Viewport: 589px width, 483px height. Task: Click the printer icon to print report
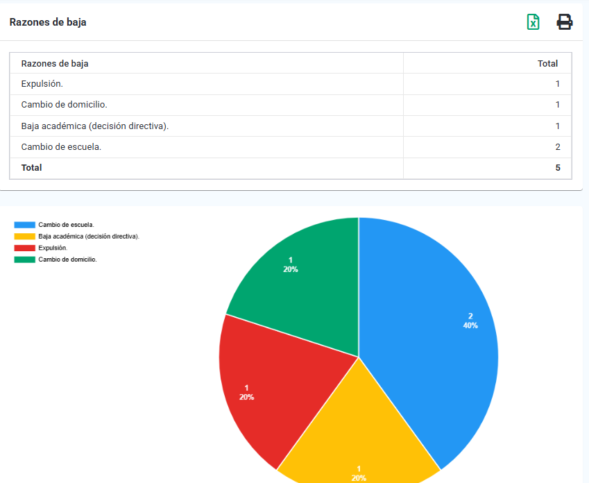click(x=565, y=22)
